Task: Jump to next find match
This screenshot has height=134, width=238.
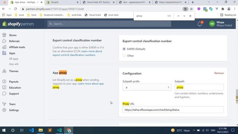Action: click(184, 16)
